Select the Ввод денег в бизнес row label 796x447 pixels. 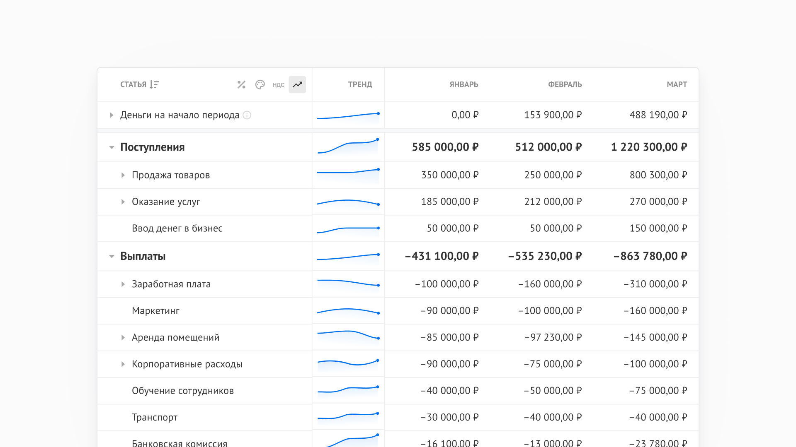[x=177, y=228]
